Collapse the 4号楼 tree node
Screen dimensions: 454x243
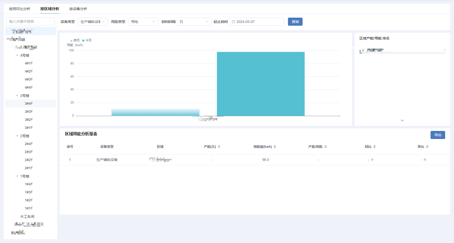[x=17, y=55]
